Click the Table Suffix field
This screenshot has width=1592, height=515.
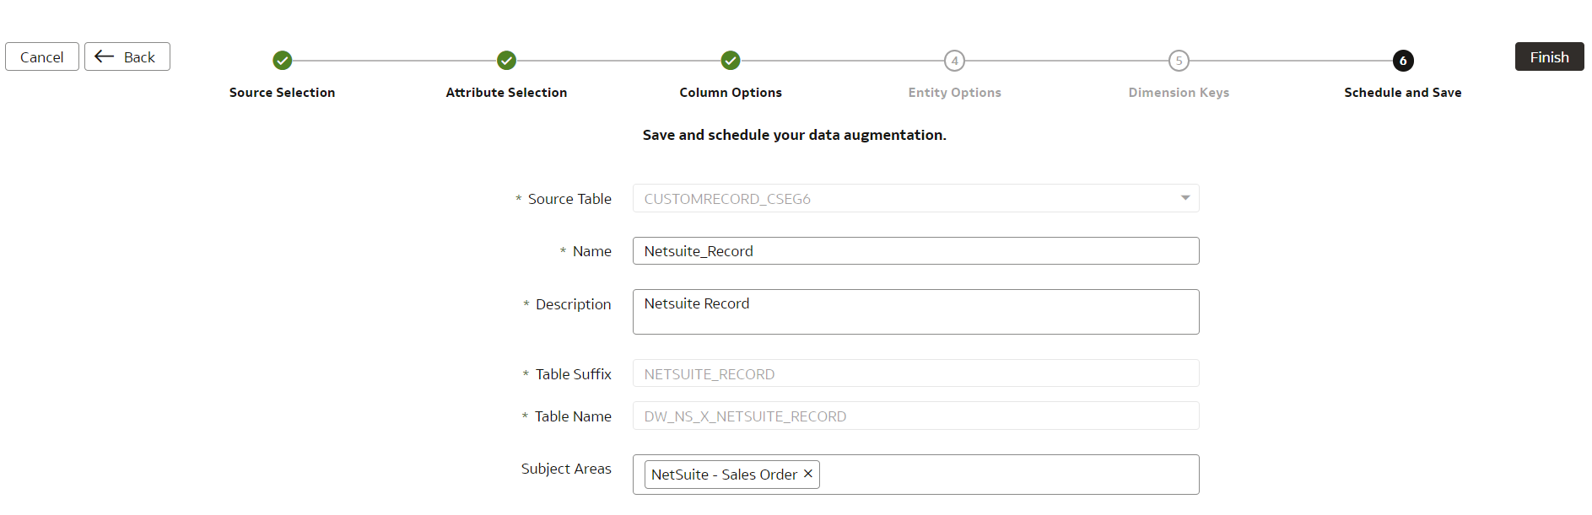click(x=915, y=373)
